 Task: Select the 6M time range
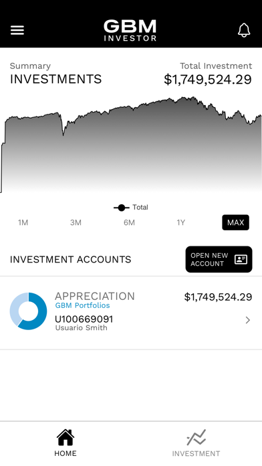pyautogui.click(x=129, y=222)
